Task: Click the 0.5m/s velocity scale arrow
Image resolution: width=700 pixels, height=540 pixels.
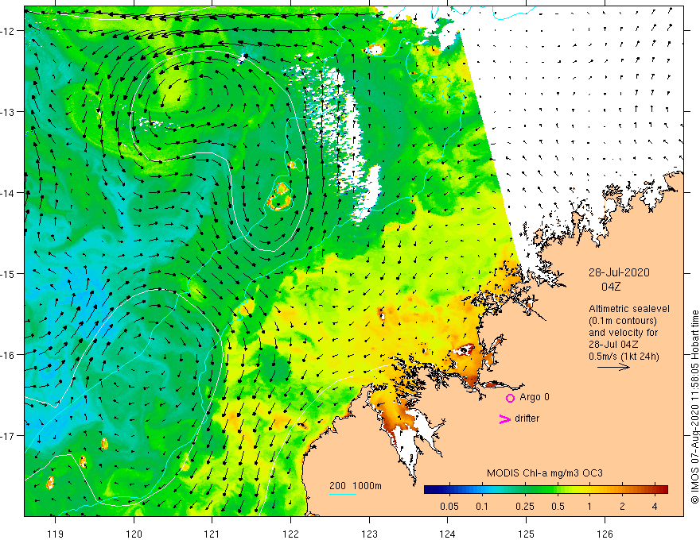Action: coord(613,368)
